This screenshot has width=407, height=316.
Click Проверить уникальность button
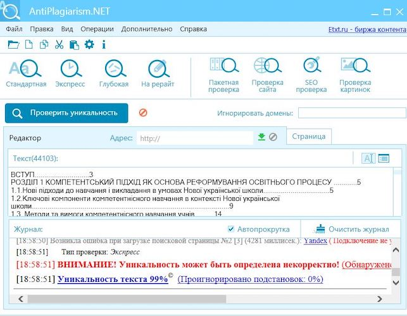[x=66, y=113]
